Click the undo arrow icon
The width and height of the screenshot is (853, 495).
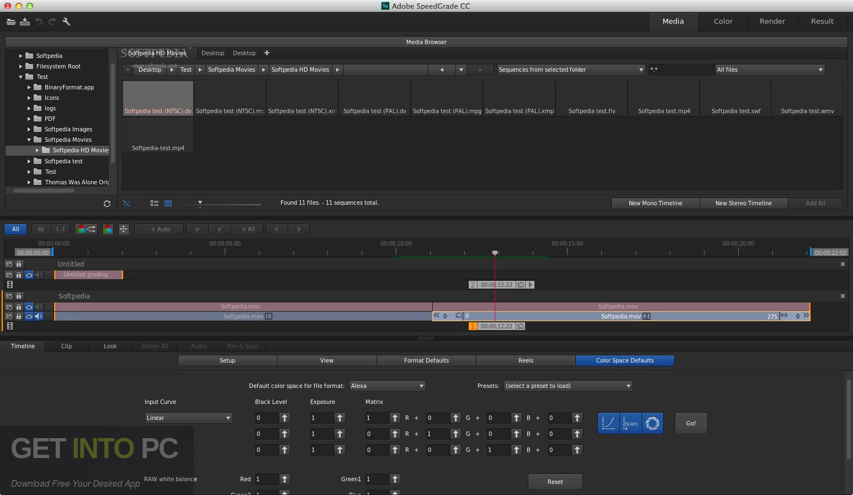click(x=39, y=22)
